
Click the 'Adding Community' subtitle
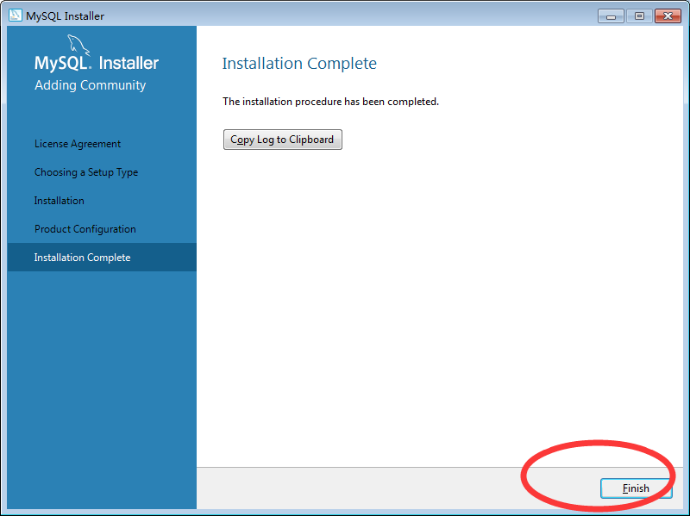[x=91, y=84]
